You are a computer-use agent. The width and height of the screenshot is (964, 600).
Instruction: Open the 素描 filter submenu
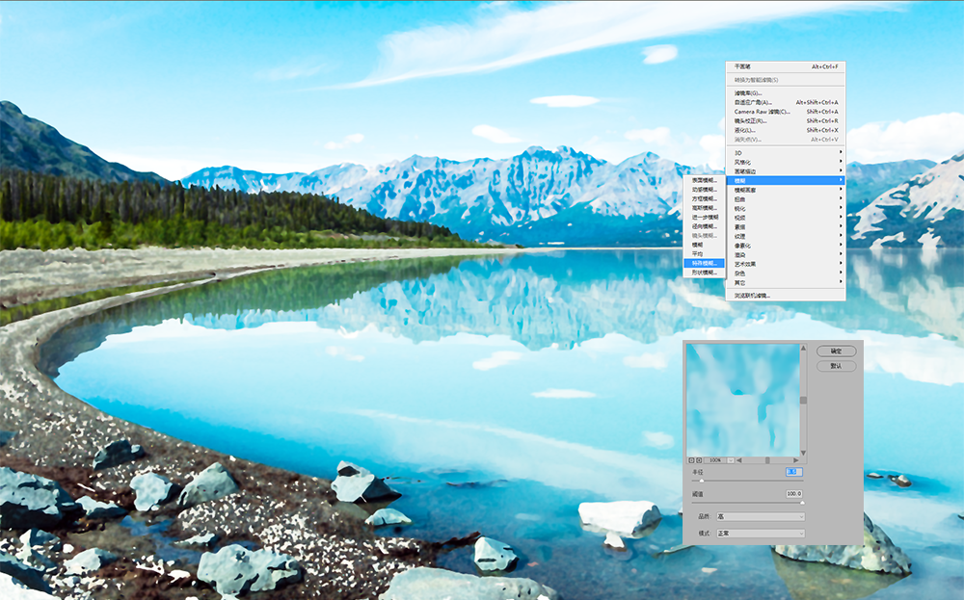(x=785, y=226)
